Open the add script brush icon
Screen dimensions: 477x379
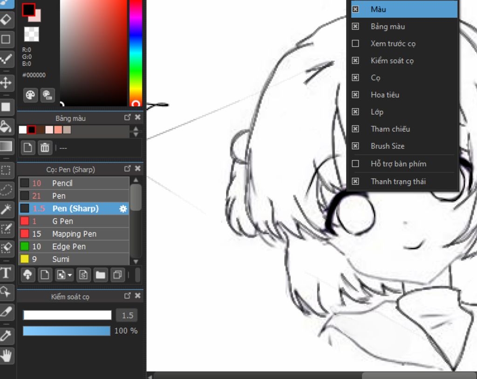click(x=83, y=275)
